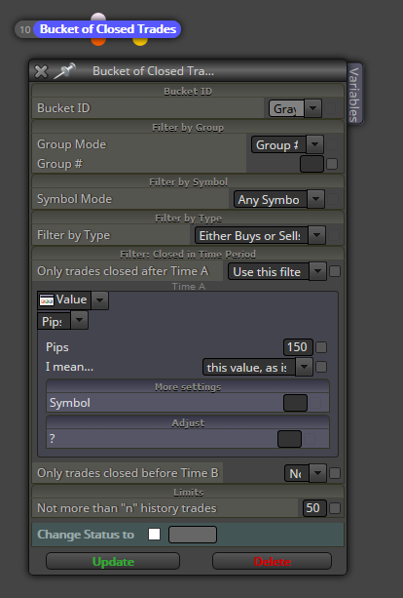The width and height of the screenshot is (403, 598).
Task: Open the closed after Time A dropdown
Action: [x=277, y=272]
